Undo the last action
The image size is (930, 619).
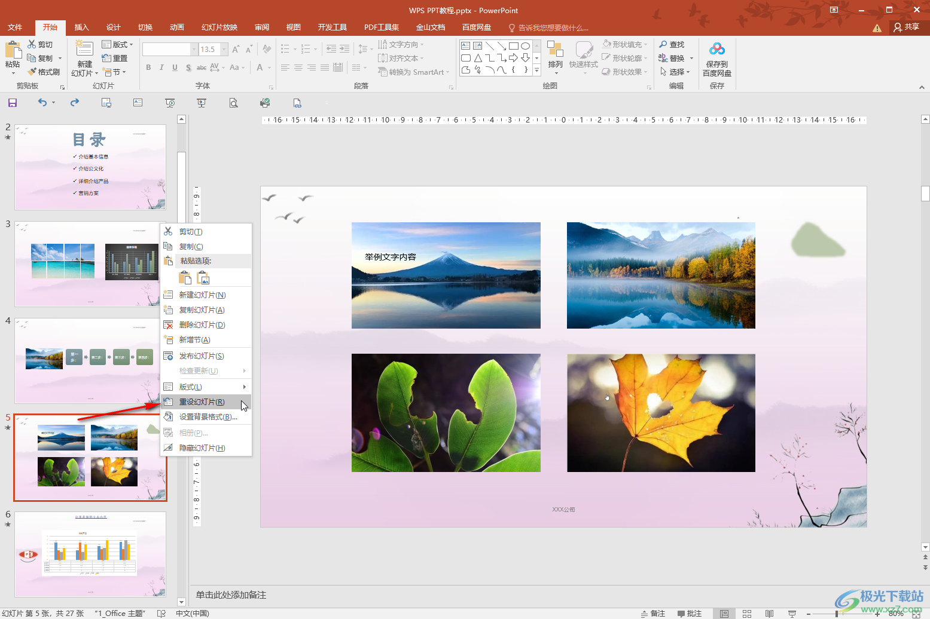[42, 103]
